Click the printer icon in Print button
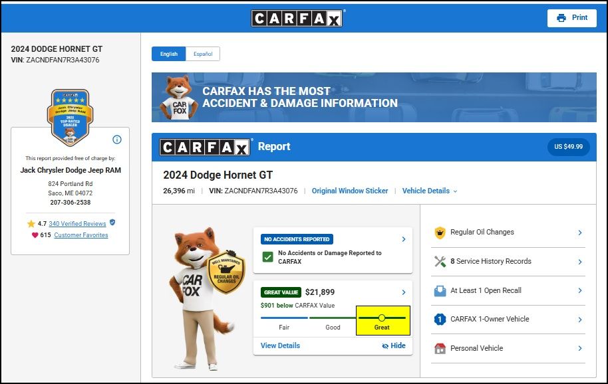The height and width of the screenshot is (384, 608). [x=561, y=18]
